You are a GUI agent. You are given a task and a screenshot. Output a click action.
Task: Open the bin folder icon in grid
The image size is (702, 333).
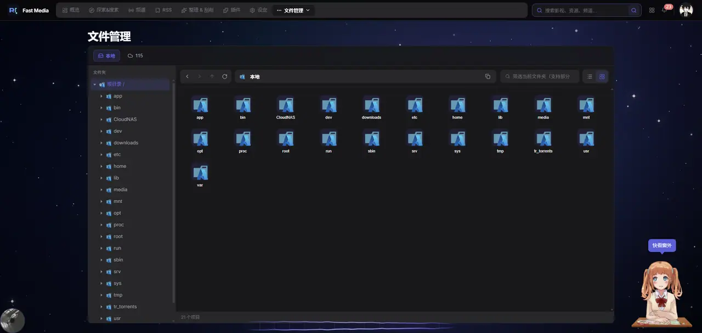coord(243,105)
